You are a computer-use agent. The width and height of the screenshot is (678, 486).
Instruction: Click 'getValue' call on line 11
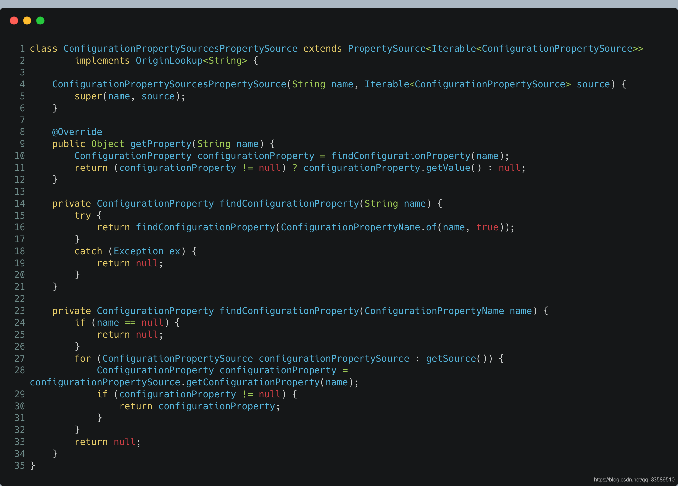click(448, 168)
